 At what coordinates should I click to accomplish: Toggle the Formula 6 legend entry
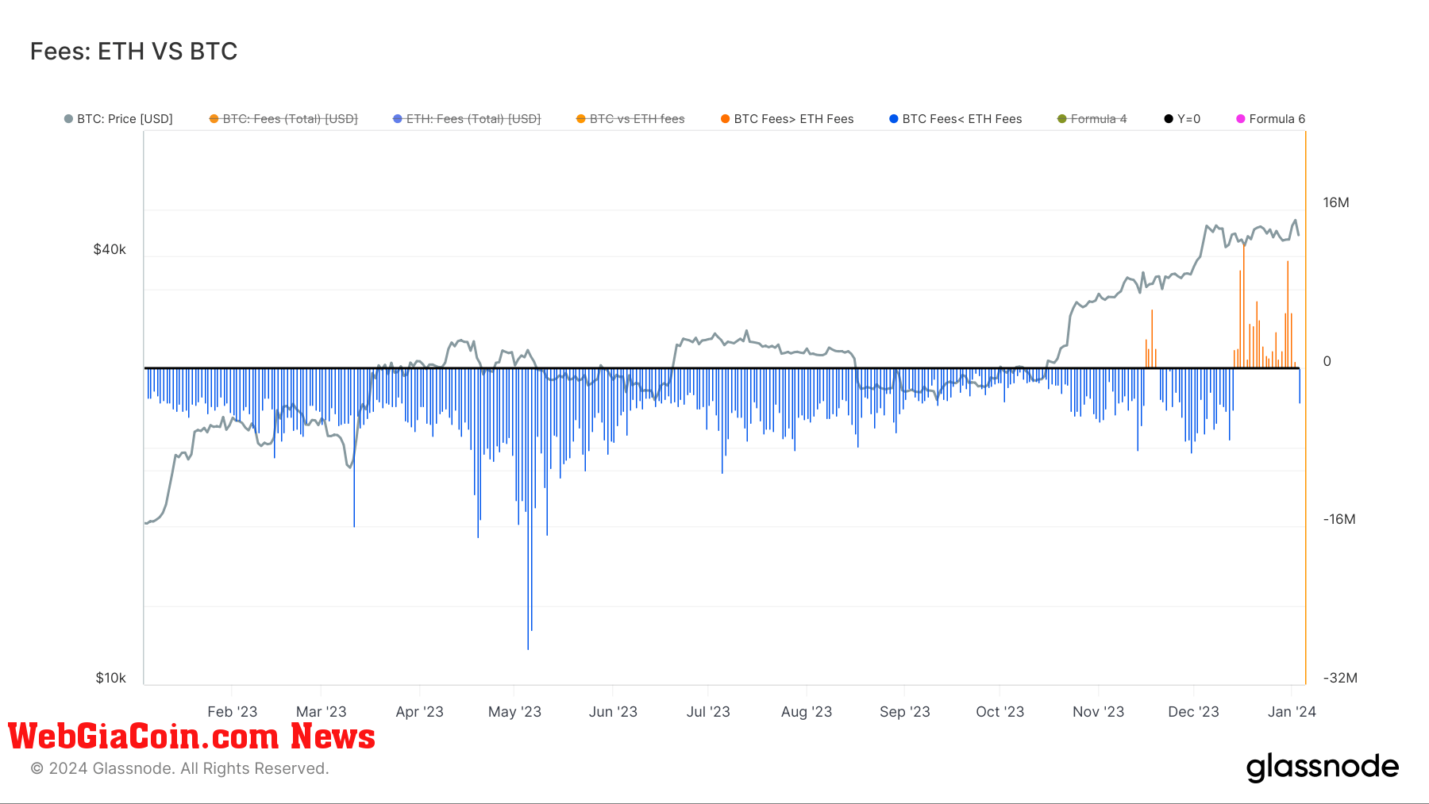point(1270,119)
